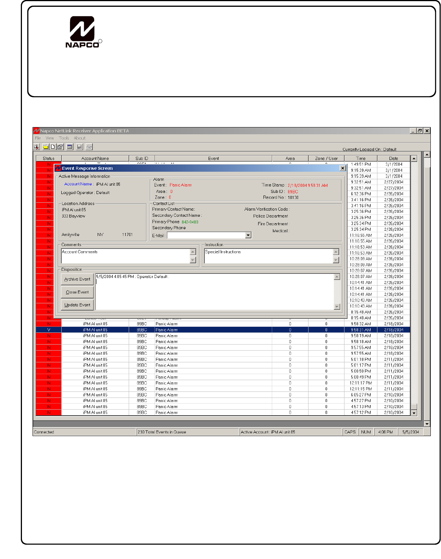
Task: Sort by the Status column header
Action: tap(48, 158)
